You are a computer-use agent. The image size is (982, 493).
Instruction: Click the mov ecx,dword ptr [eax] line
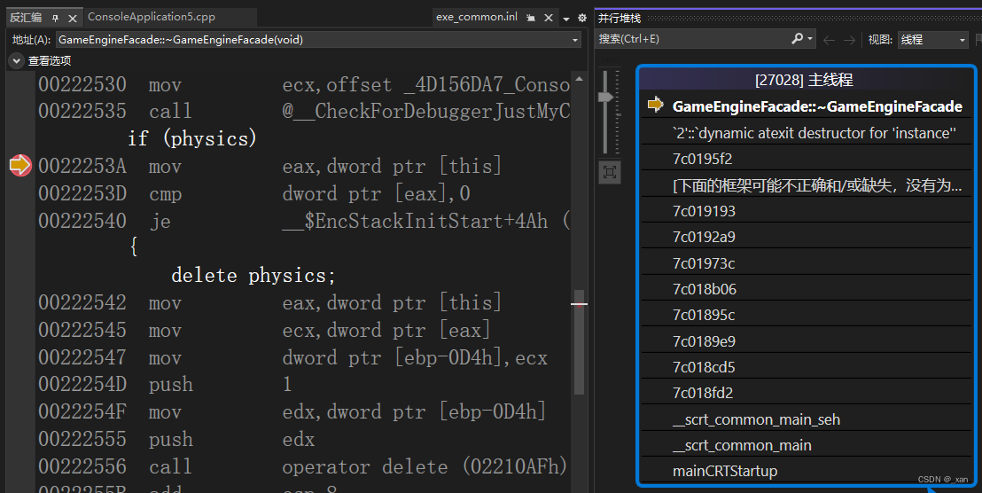(264, 330)
